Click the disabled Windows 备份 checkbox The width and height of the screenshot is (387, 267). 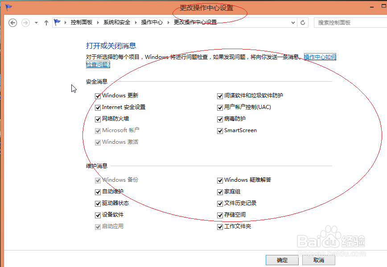(x=98, y=180)
